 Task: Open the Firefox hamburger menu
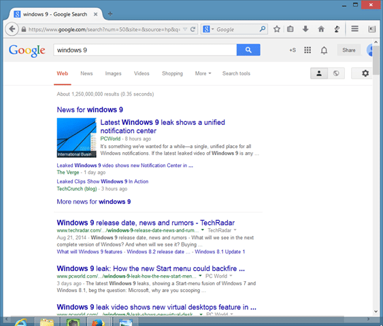354,29
